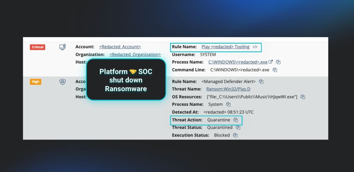This screenshot has height=172, width=354.
Task: Open the Ransom:Win32/Play.D threat link
Action: point(228,89)
